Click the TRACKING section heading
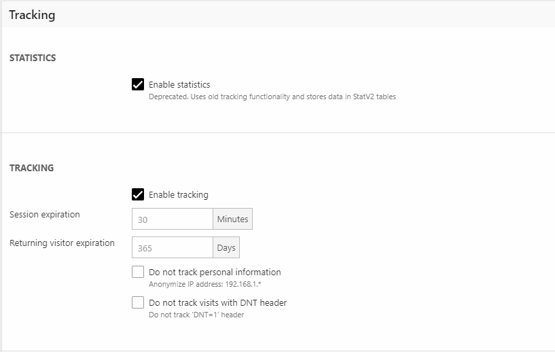 click(31, 168)
